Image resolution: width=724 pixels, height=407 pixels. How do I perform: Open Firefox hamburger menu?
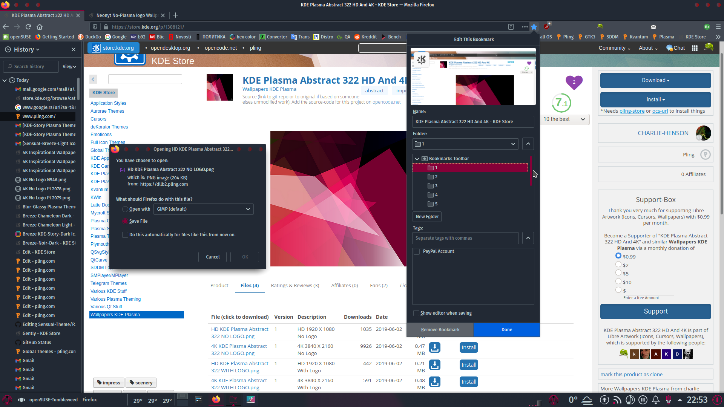[718, 27]
